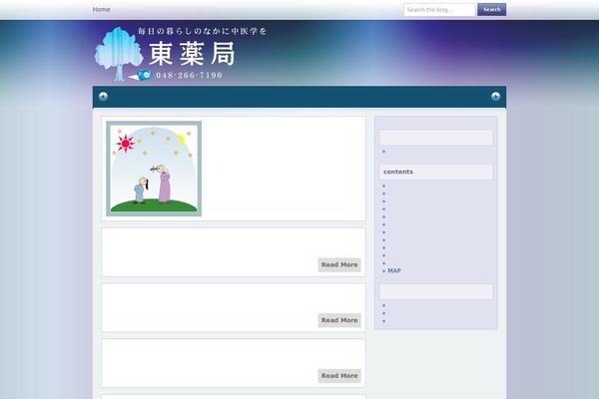The image size is (599, 399).
Task: Click the first post's Read More button
Action: tap(339, 264)
